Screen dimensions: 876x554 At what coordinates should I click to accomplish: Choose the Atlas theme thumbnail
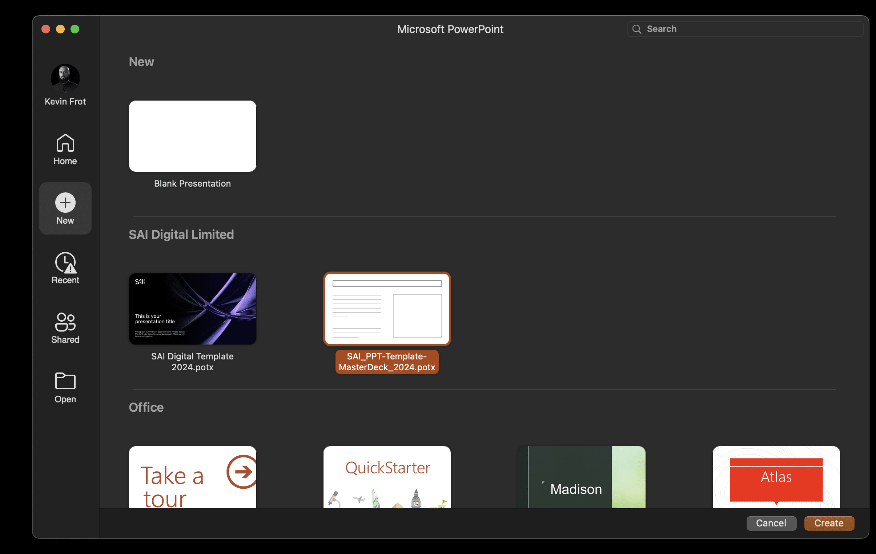(x=776, y=480)
